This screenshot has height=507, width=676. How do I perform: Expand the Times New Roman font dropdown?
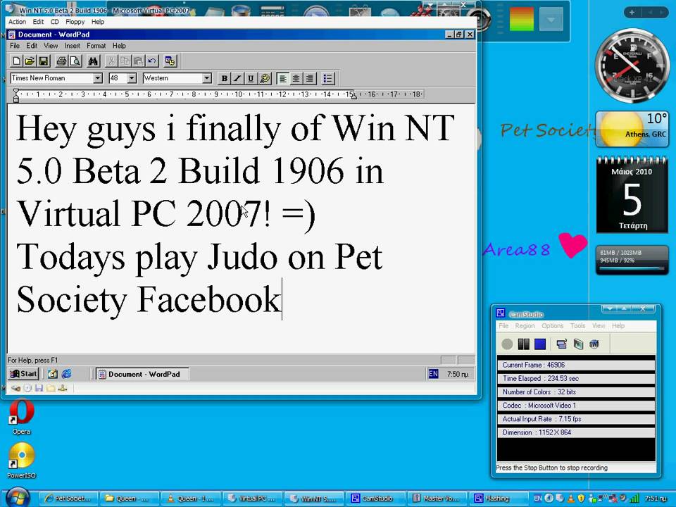[98, 78]
